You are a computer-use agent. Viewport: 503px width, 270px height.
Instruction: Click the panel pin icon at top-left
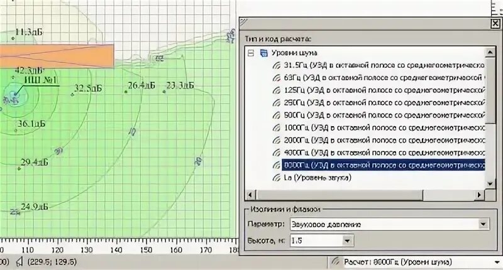click(x=244, y=22)
